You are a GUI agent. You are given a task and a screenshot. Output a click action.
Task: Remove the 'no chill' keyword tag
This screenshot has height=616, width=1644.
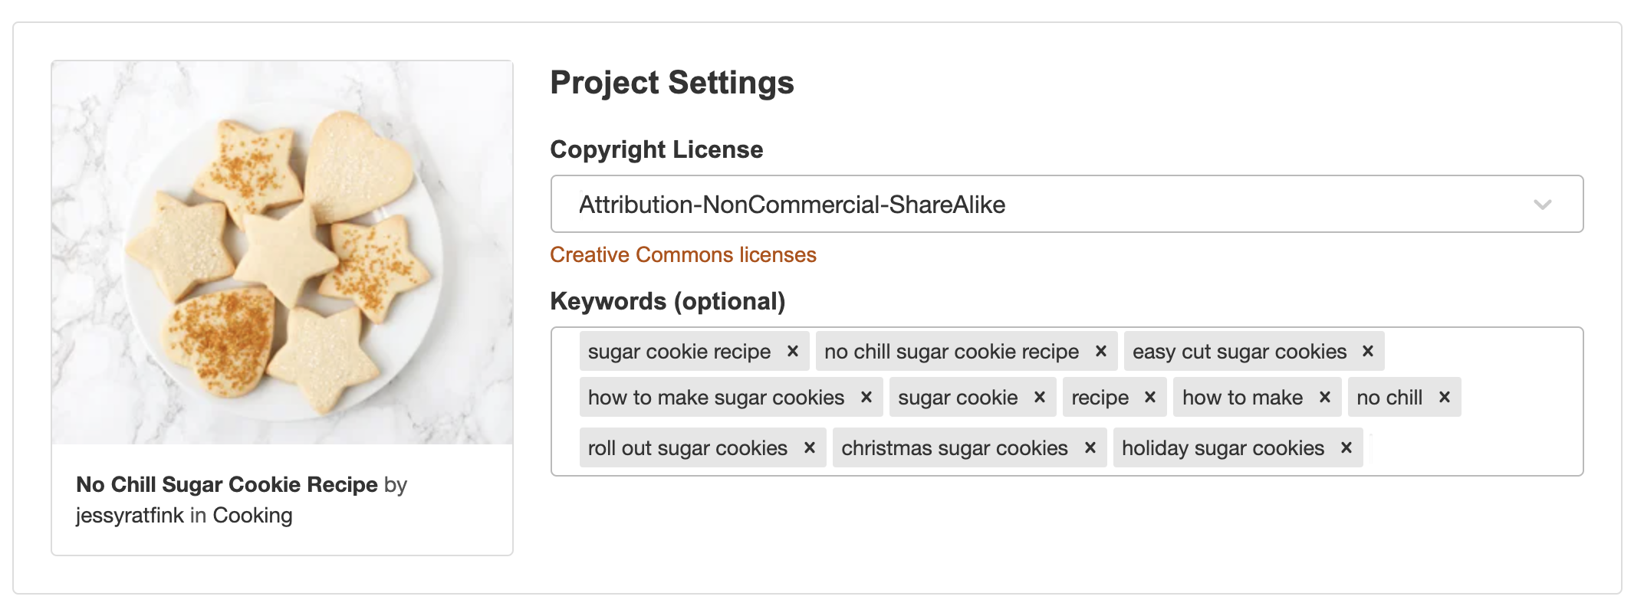click(x=1445, y=397)
